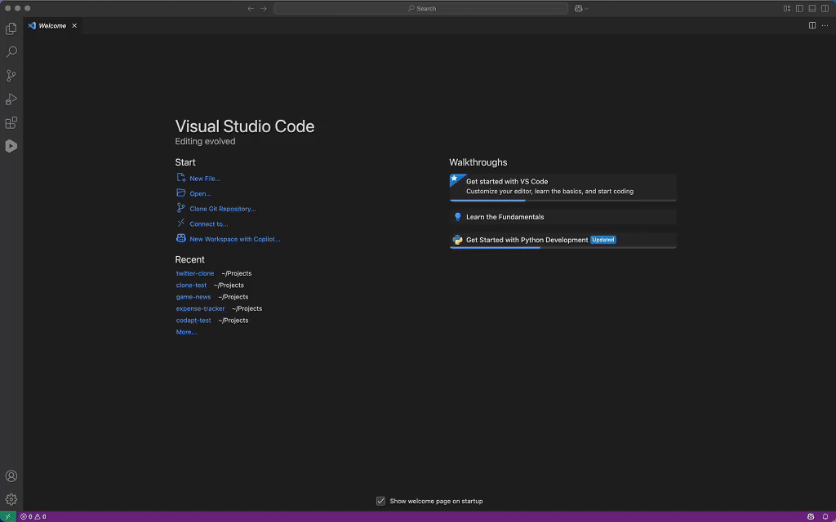Click the git branch icon beside Clone Git Repository
Viewport: 836px width, 522px height.
(181, 208)
